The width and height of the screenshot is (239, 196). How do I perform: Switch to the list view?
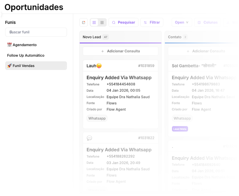click(x=102, y=23)
